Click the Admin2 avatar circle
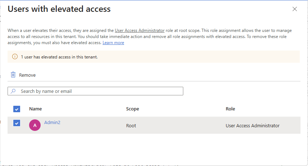The width and height of the screenshot is (308, 166). pos(35,125)
